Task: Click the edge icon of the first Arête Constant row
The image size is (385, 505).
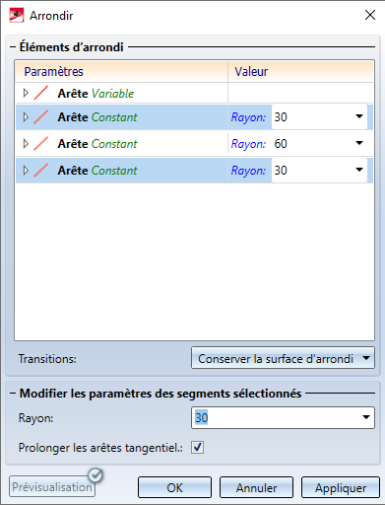Action: (41, 117)
